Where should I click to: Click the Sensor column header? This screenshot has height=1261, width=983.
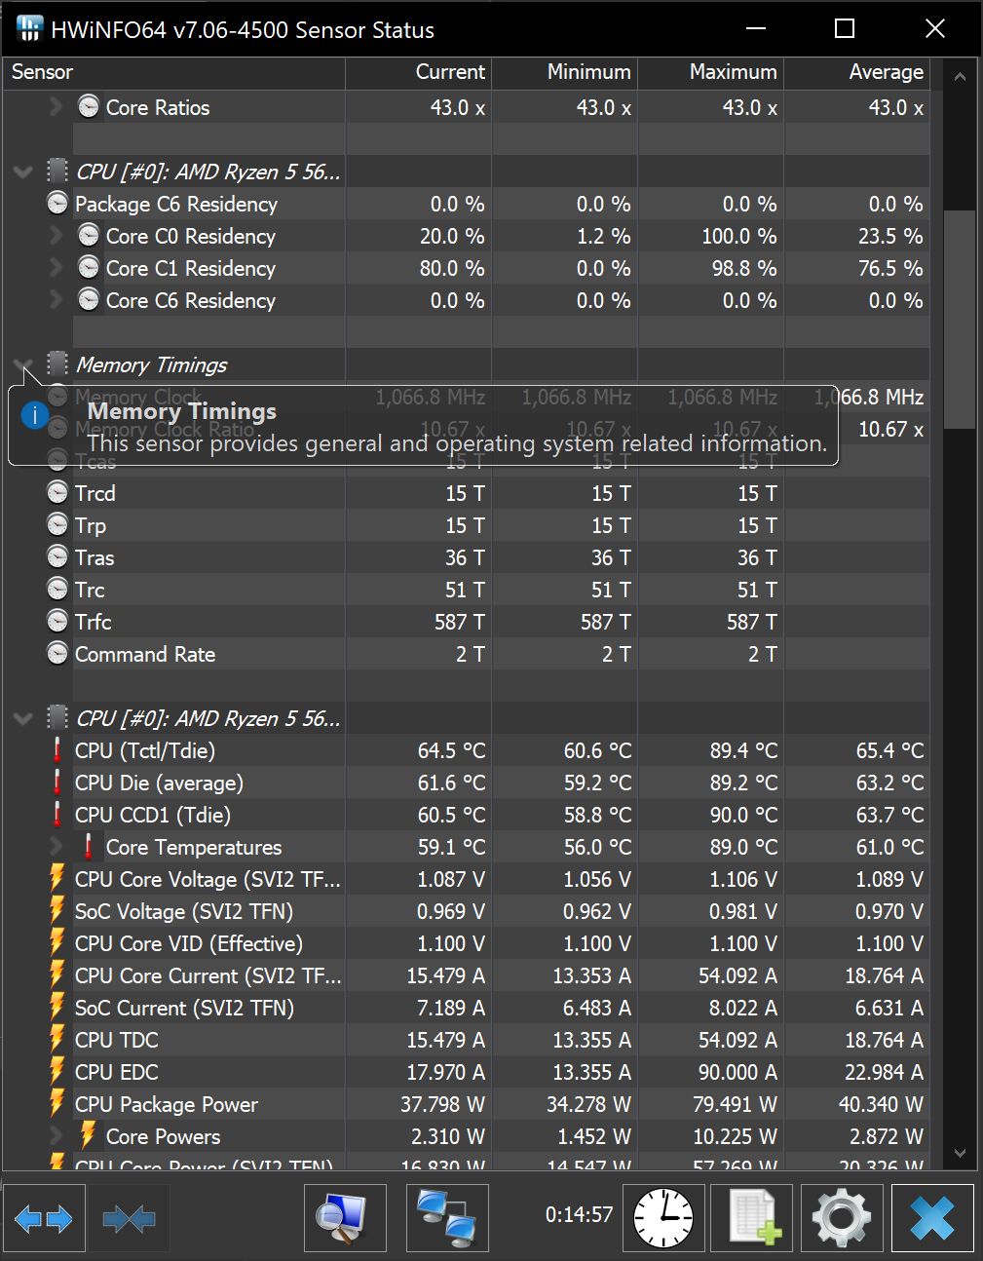(x=174, y=72)
